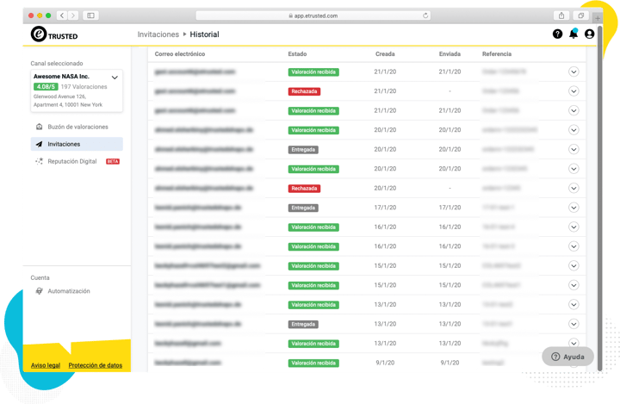The width and height of the screenshot is (620, 404).
Task: Expand the Entregada row created 13/1/20
Action: (x=573, y=324)
